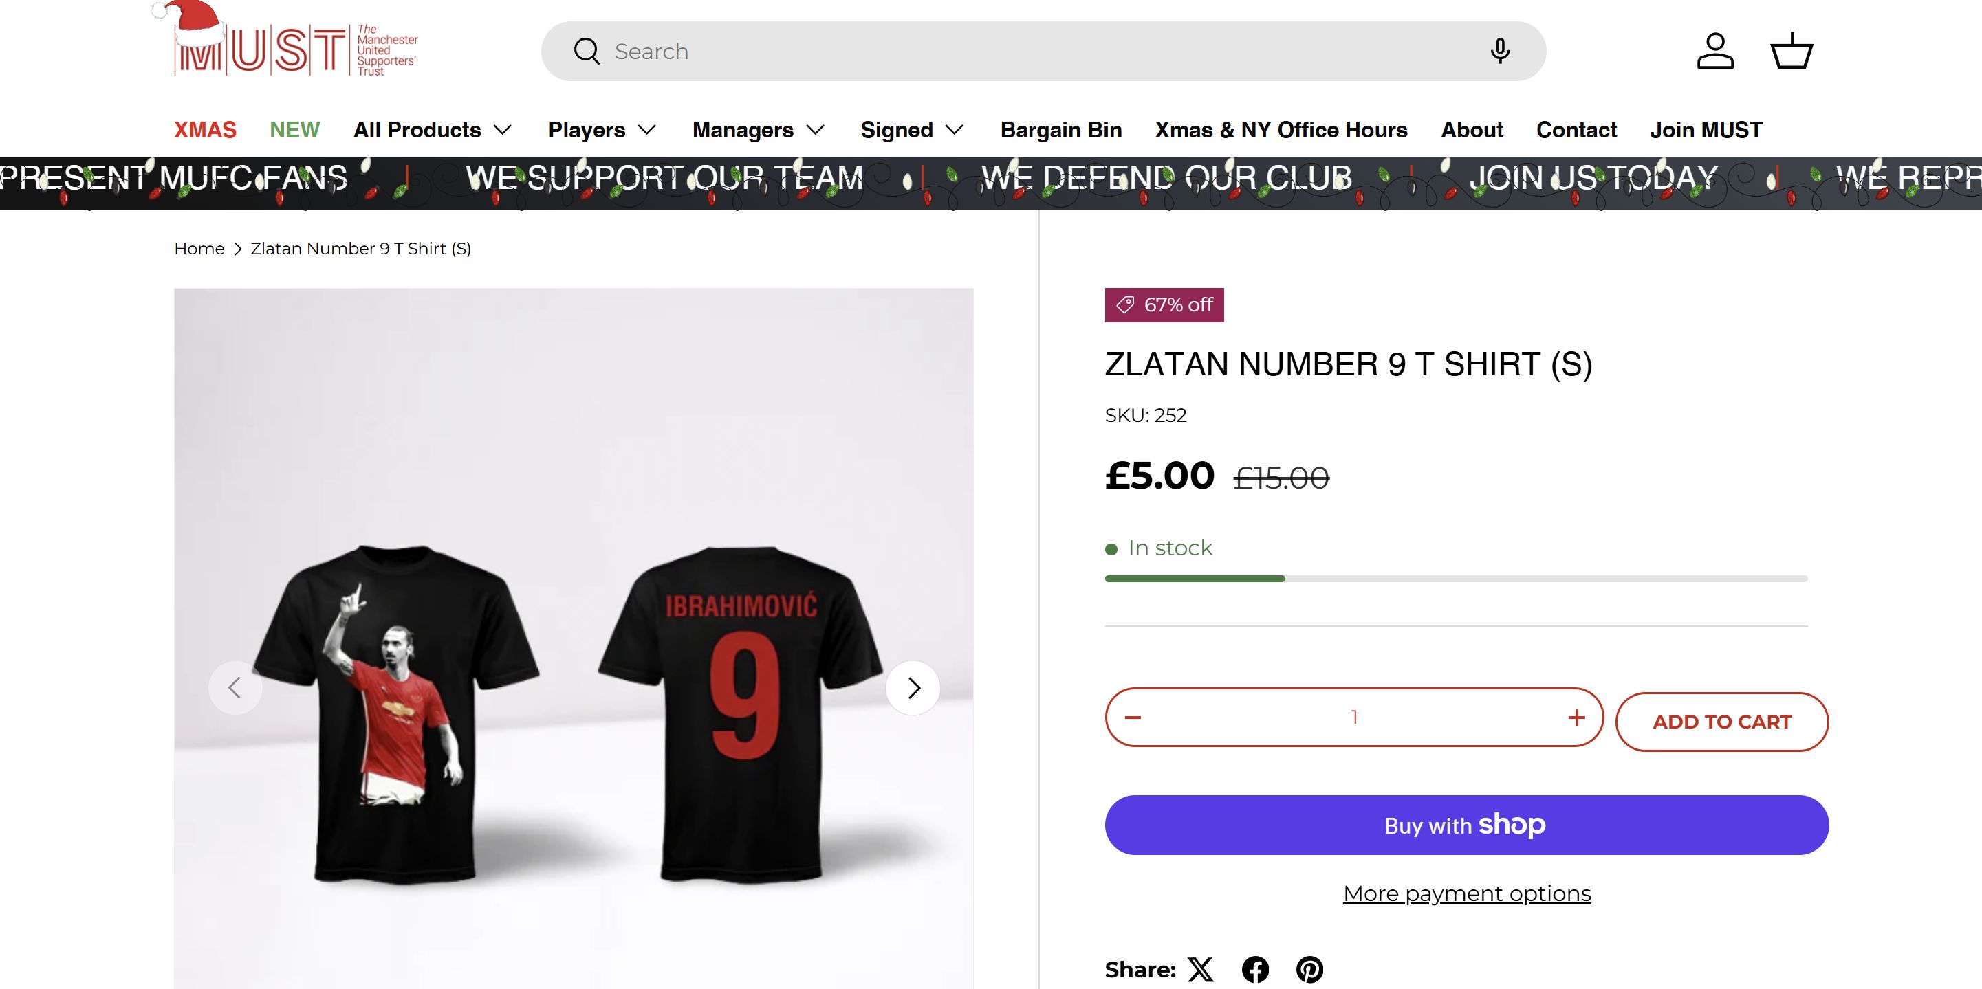Viewport: 1982px width, 989px height.
Task: Open the account login icon
Action: tap(1715, 51)
